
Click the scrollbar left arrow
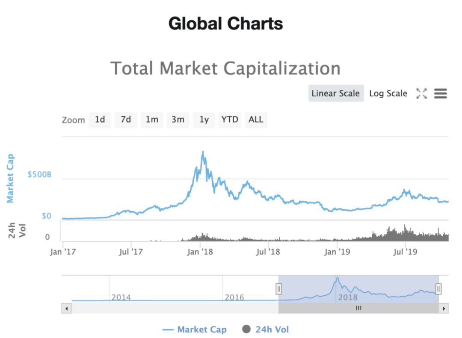coord(66,308)
